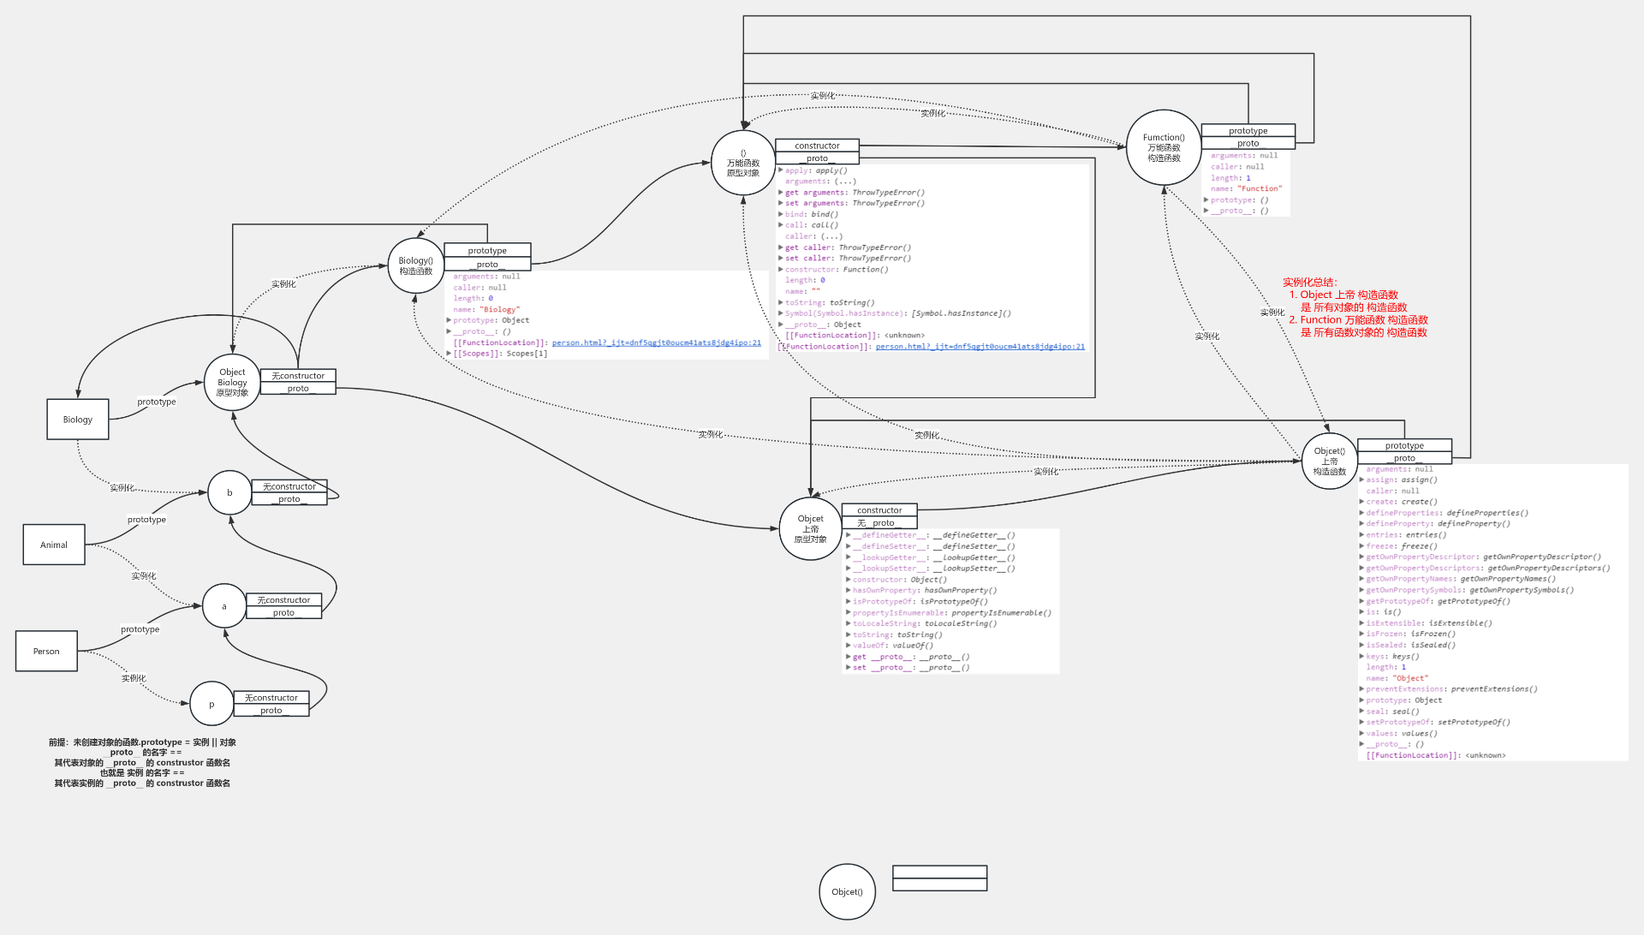Expand the [[Scopes]]: Scopes[1] entry

click(x=449, y=354)
